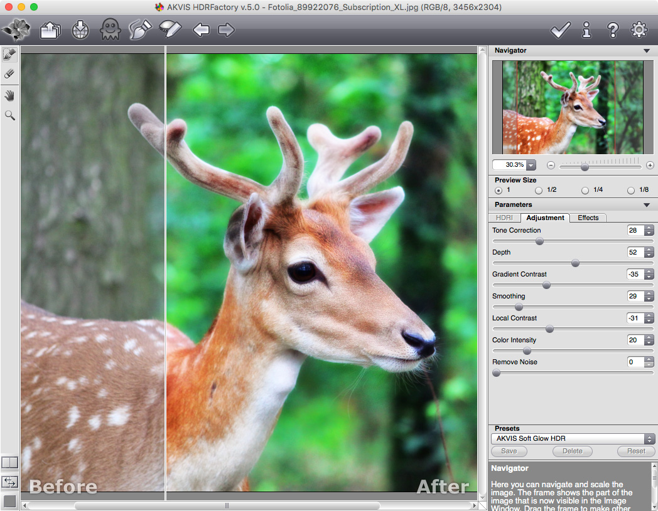Switch to the Effects tab

click(x=588, y=218)
